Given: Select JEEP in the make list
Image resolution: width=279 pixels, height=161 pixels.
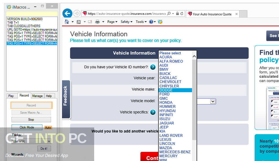Looking at the screenshot, I should coord(175,127).
